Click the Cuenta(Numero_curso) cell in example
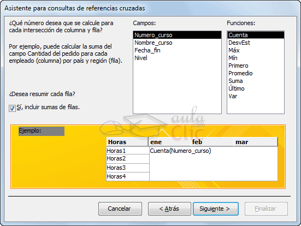Image resolution: width=301 pixels, height=226 pixels. 180,151
